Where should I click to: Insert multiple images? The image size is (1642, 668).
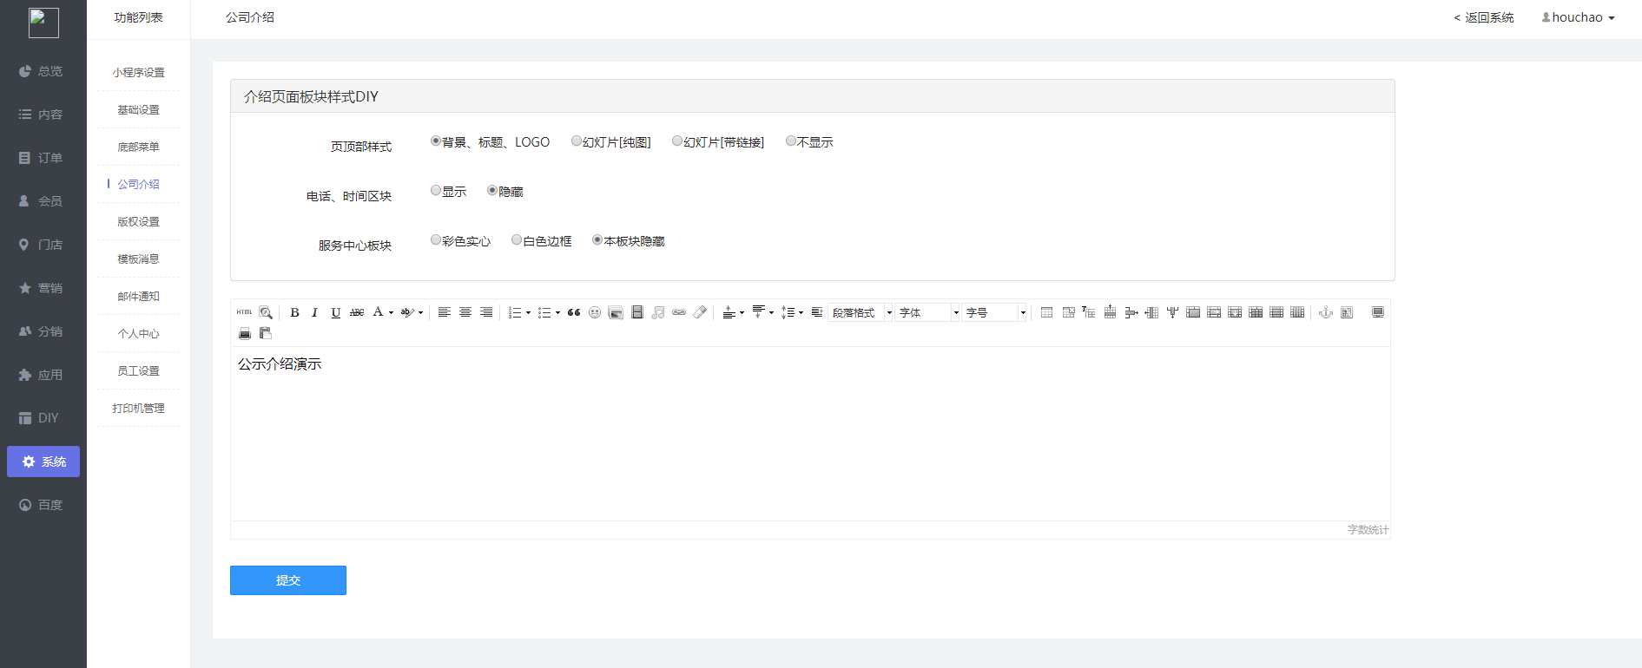616,312
